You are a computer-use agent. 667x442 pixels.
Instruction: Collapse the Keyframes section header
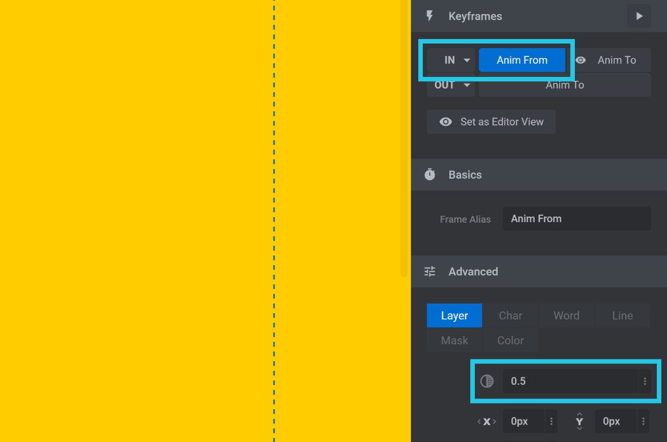[539, 16]
